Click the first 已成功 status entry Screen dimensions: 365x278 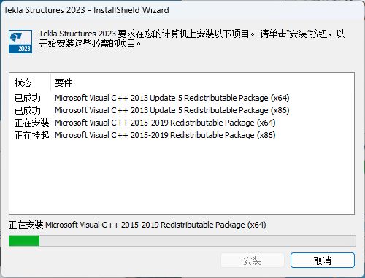(x=28, y=98)
